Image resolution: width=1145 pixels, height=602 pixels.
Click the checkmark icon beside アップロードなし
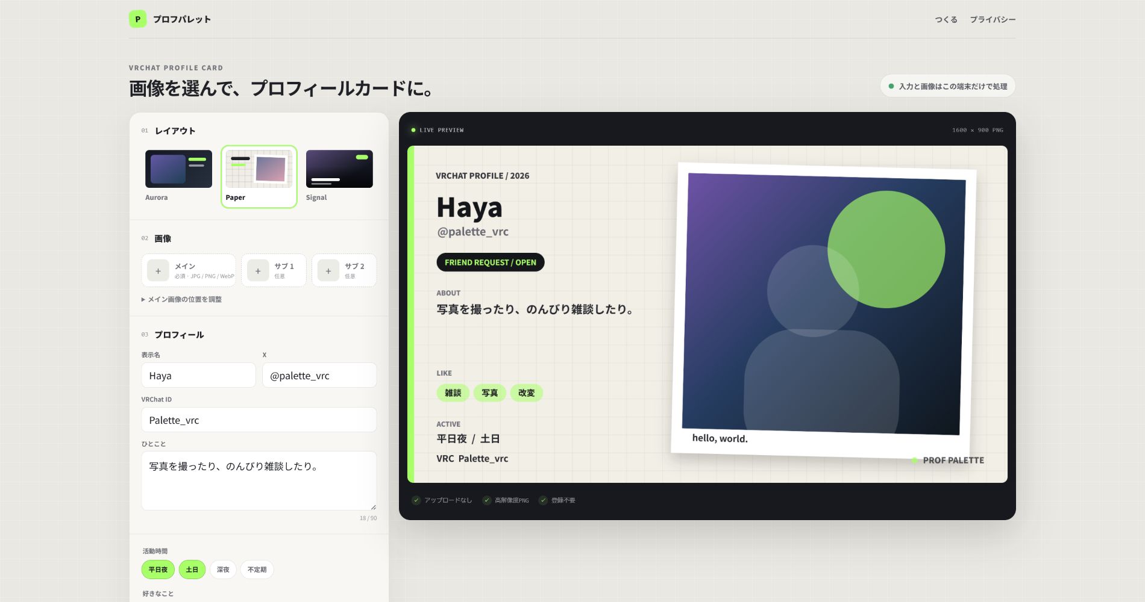point(416,500)
